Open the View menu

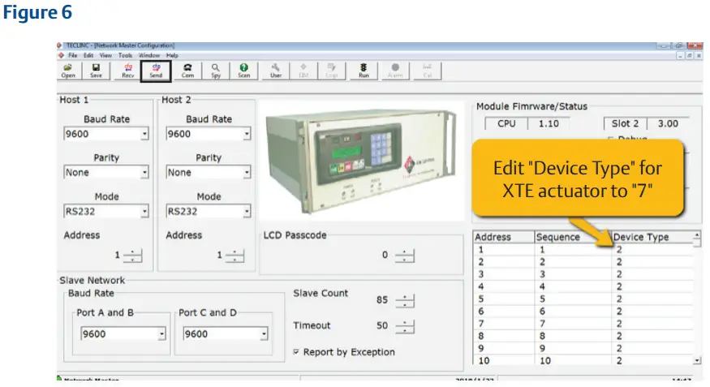(105, 55)
